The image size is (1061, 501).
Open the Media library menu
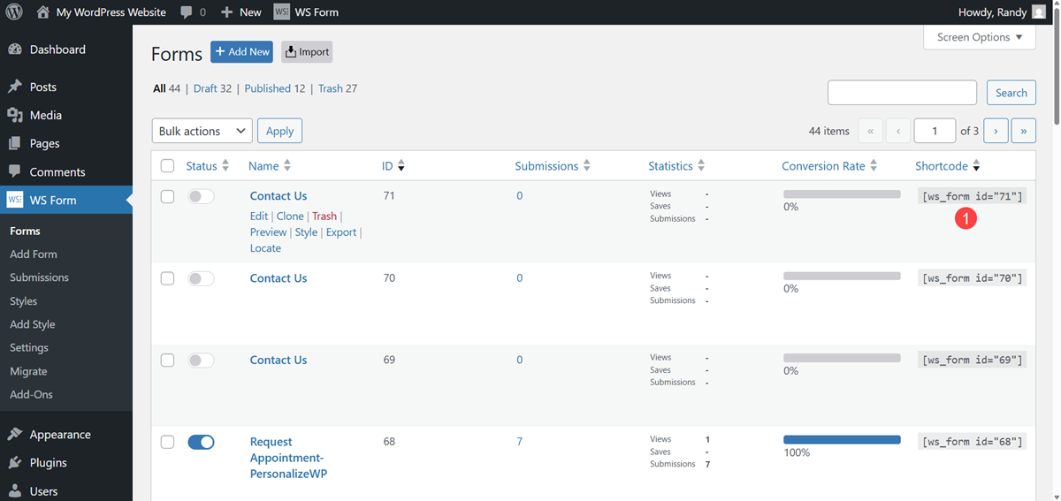45,115
